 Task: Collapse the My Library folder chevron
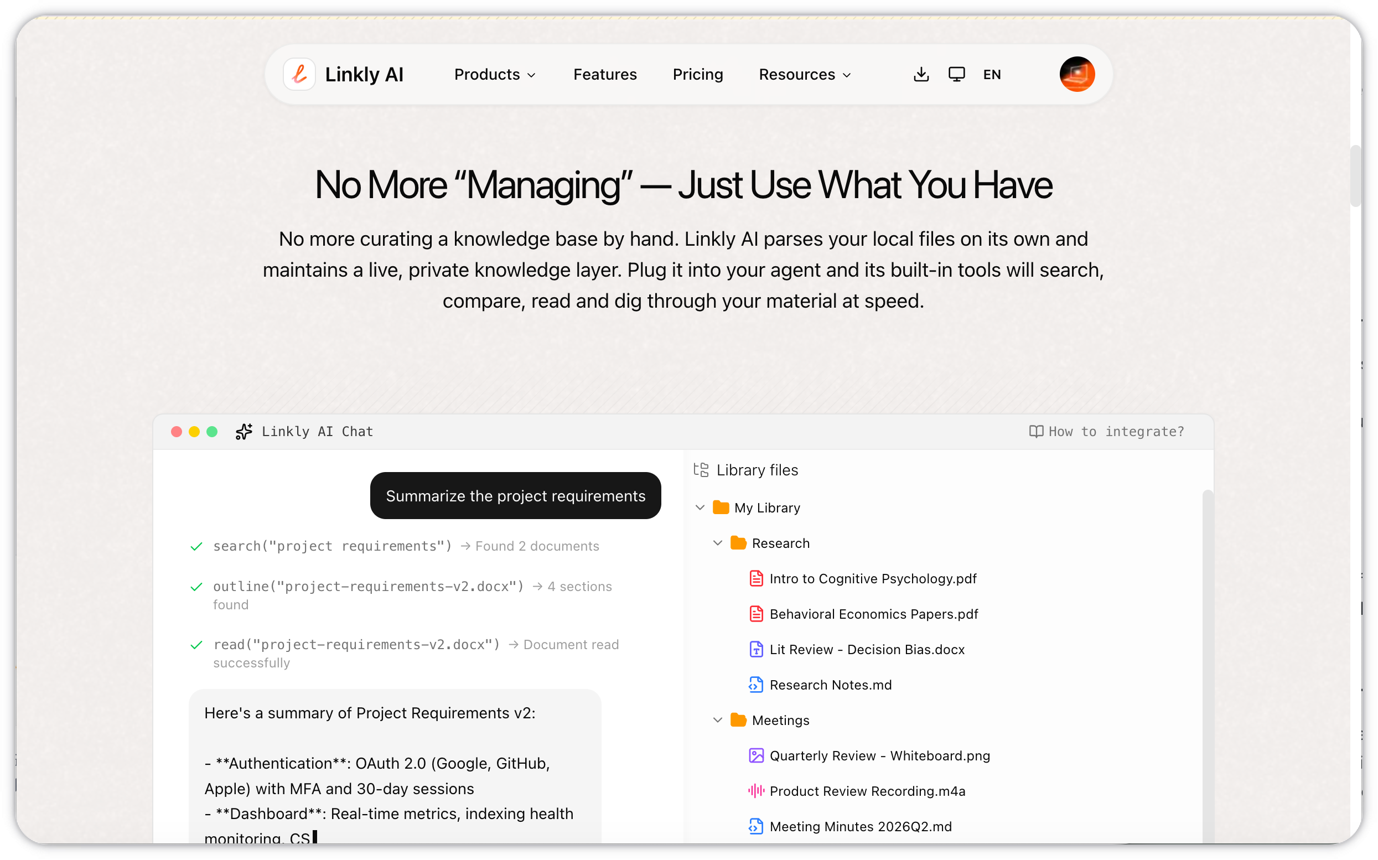pos(700,507)
